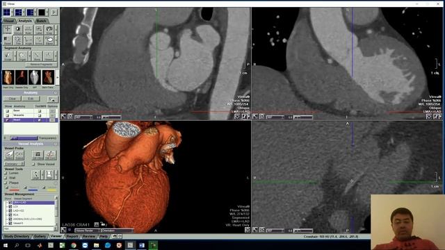Click the Vessel Probe Select tool
This screenshot has width=445, height=250.
point(9,155)
